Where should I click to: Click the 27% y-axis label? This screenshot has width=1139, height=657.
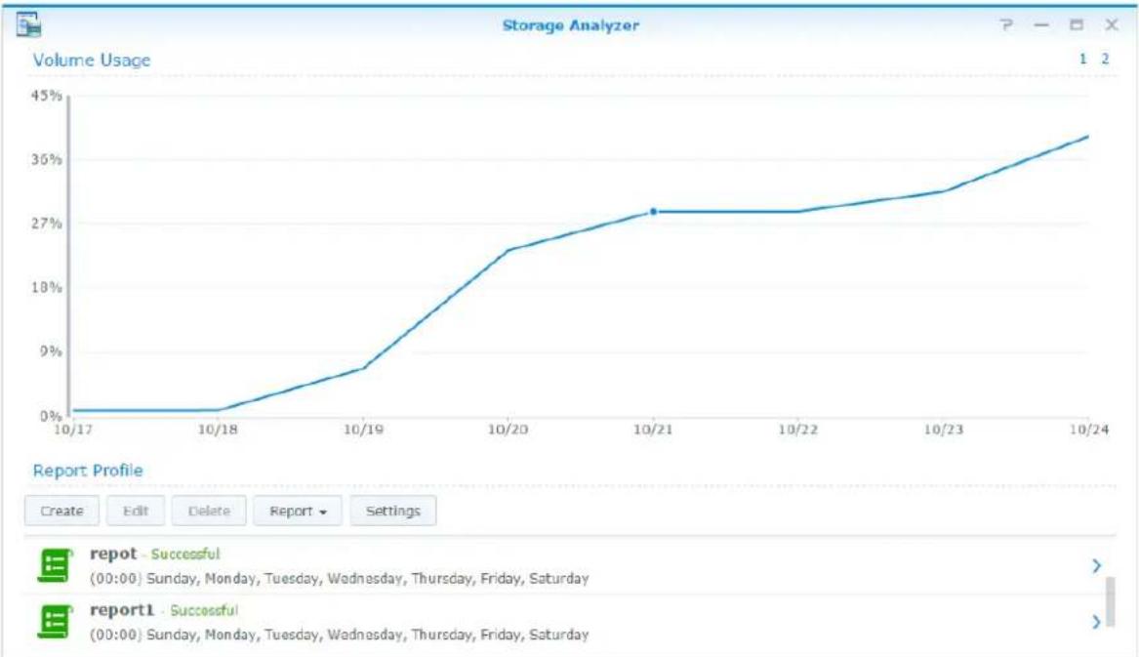[x=47, y=224]
